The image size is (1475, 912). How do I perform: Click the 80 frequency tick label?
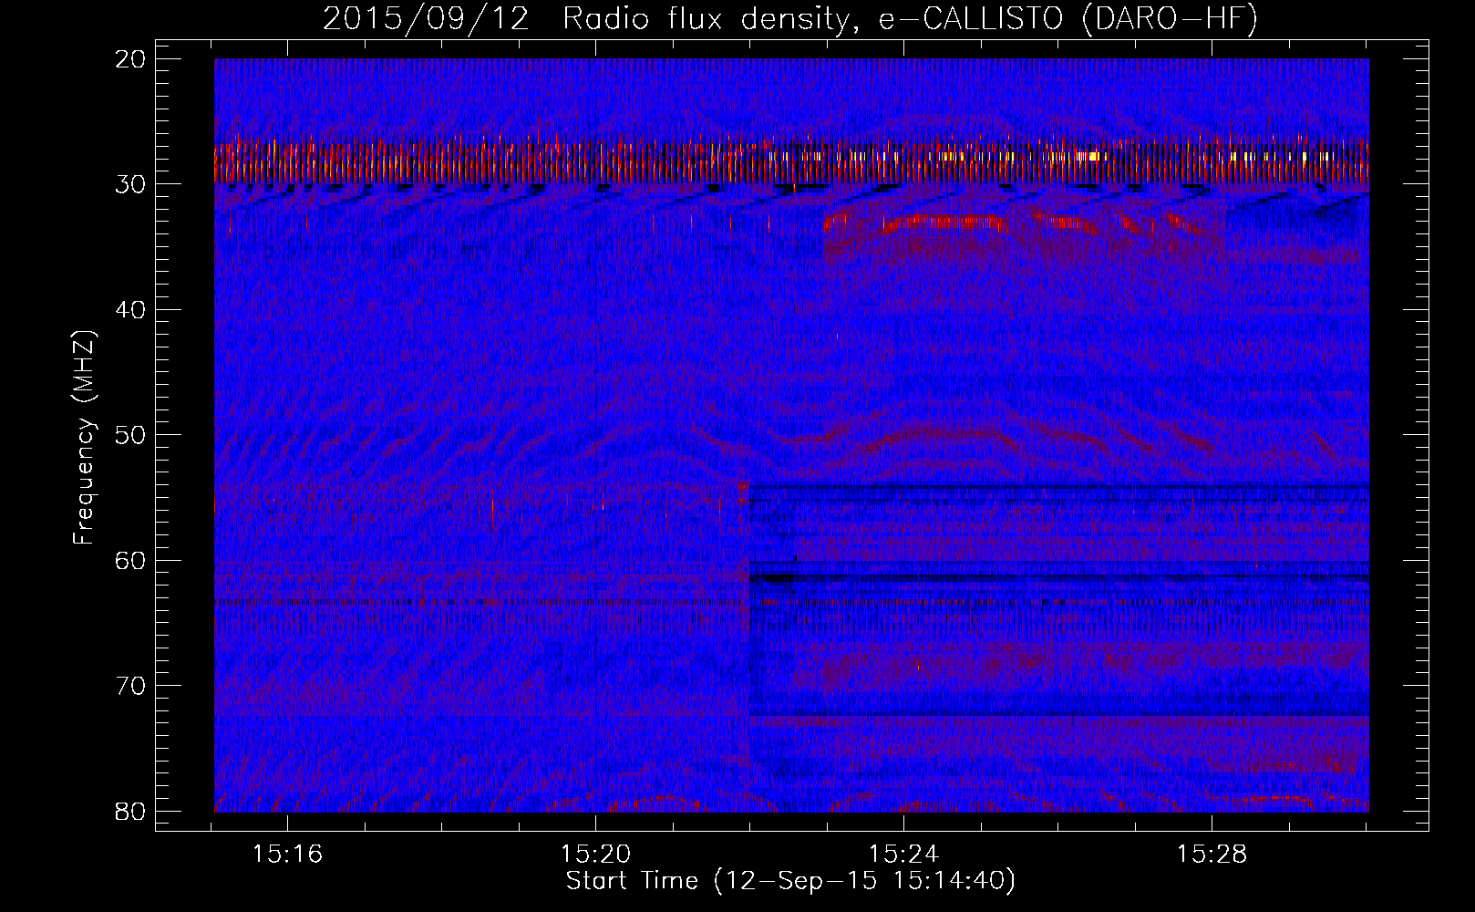click(131, 811)
